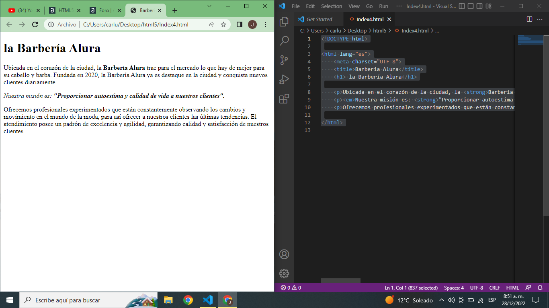Open VS Code notifications bell

coord(540,288)
